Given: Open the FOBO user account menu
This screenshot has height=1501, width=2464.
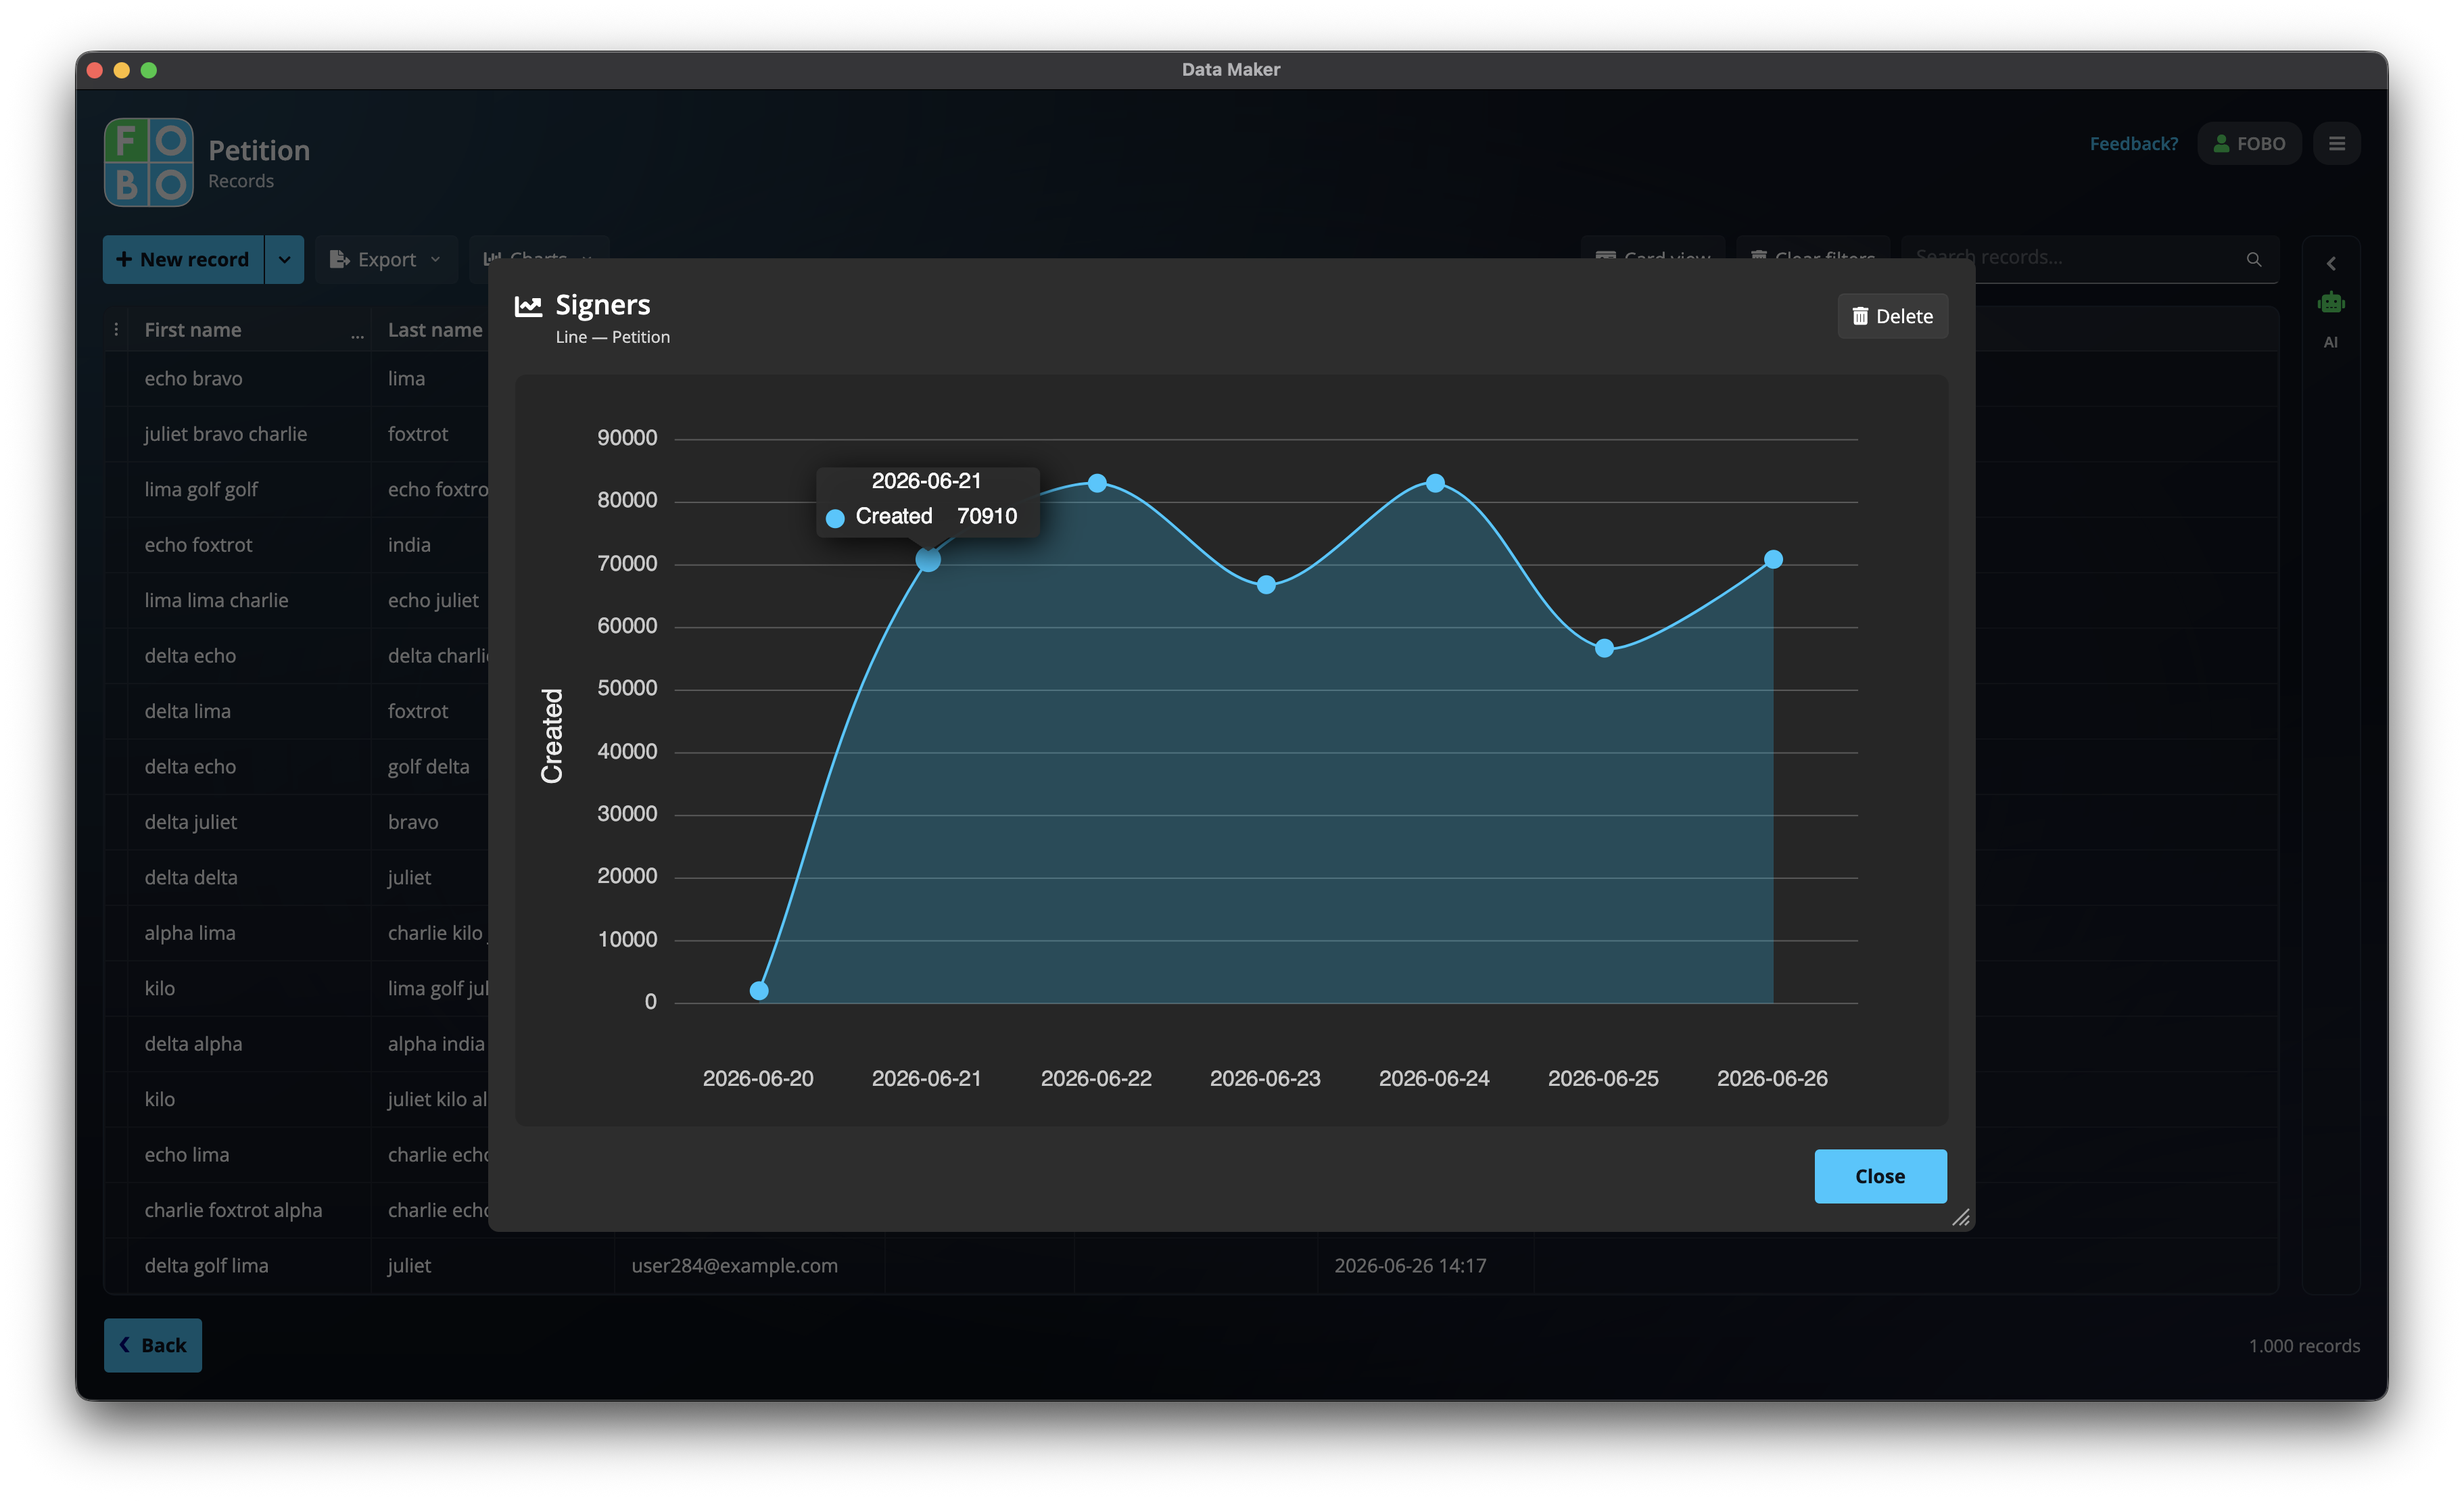Looking at the screenshot, I should pos(2248,144).
